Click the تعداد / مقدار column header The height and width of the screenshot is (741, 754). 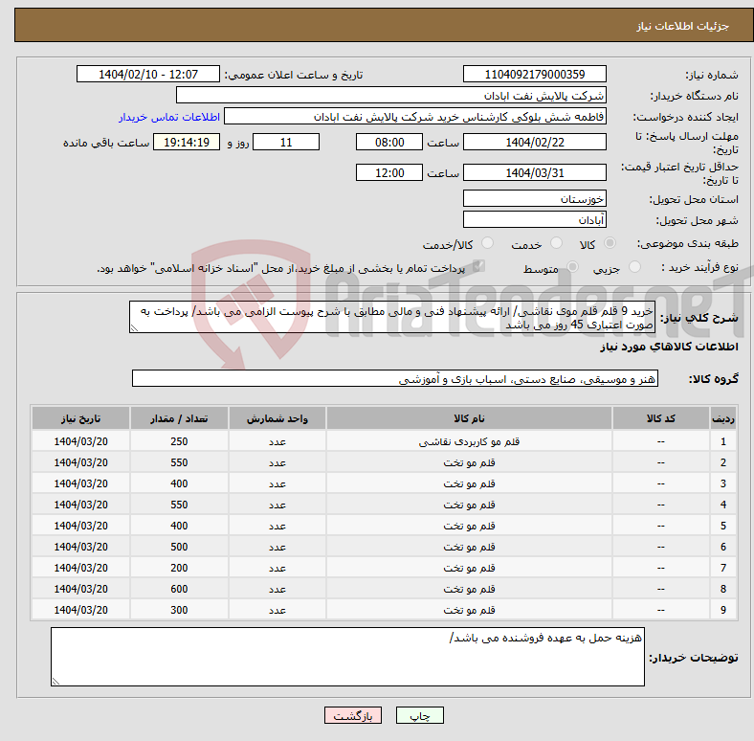[x=179, y=418]
